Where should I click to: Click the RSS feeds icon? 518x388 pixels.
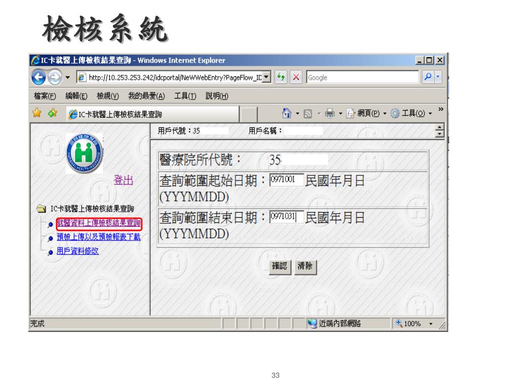click(x=308, y=114)
